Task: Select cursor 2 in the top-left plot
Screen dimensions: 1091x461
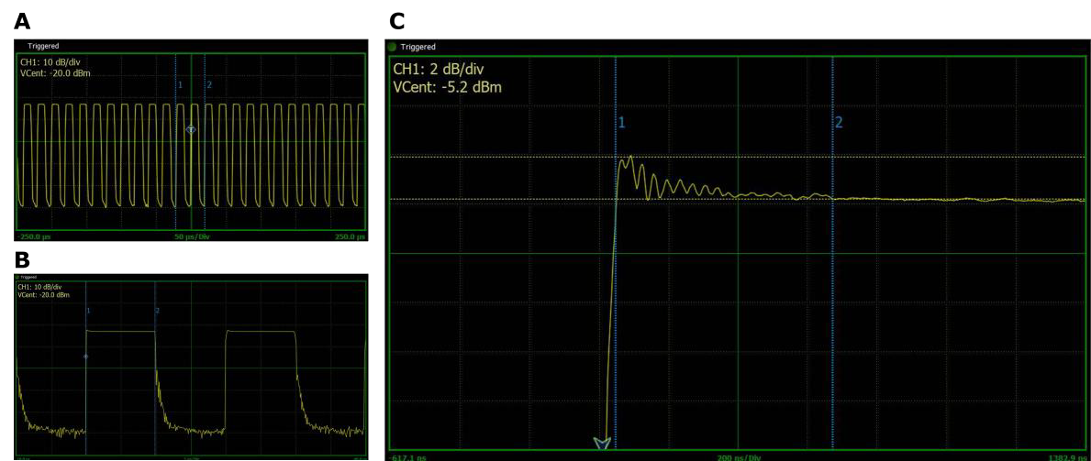Action: 209,85
